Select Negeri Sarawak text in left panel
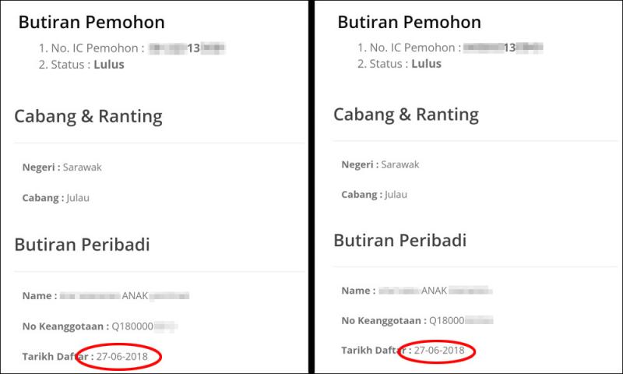Viewport: 623px width, 374px height. click(x=62, y=167)
